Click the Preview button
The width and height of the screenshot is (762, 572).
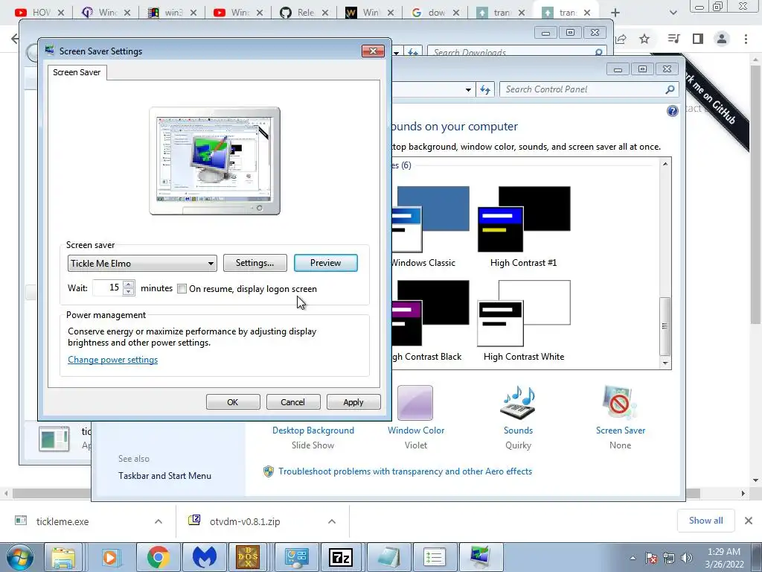click(x=326, y=263)
